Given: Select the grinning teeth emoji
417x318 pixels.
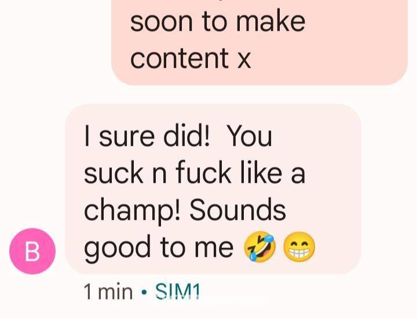Looking at the screenshot, I should (x=299, y=247).
